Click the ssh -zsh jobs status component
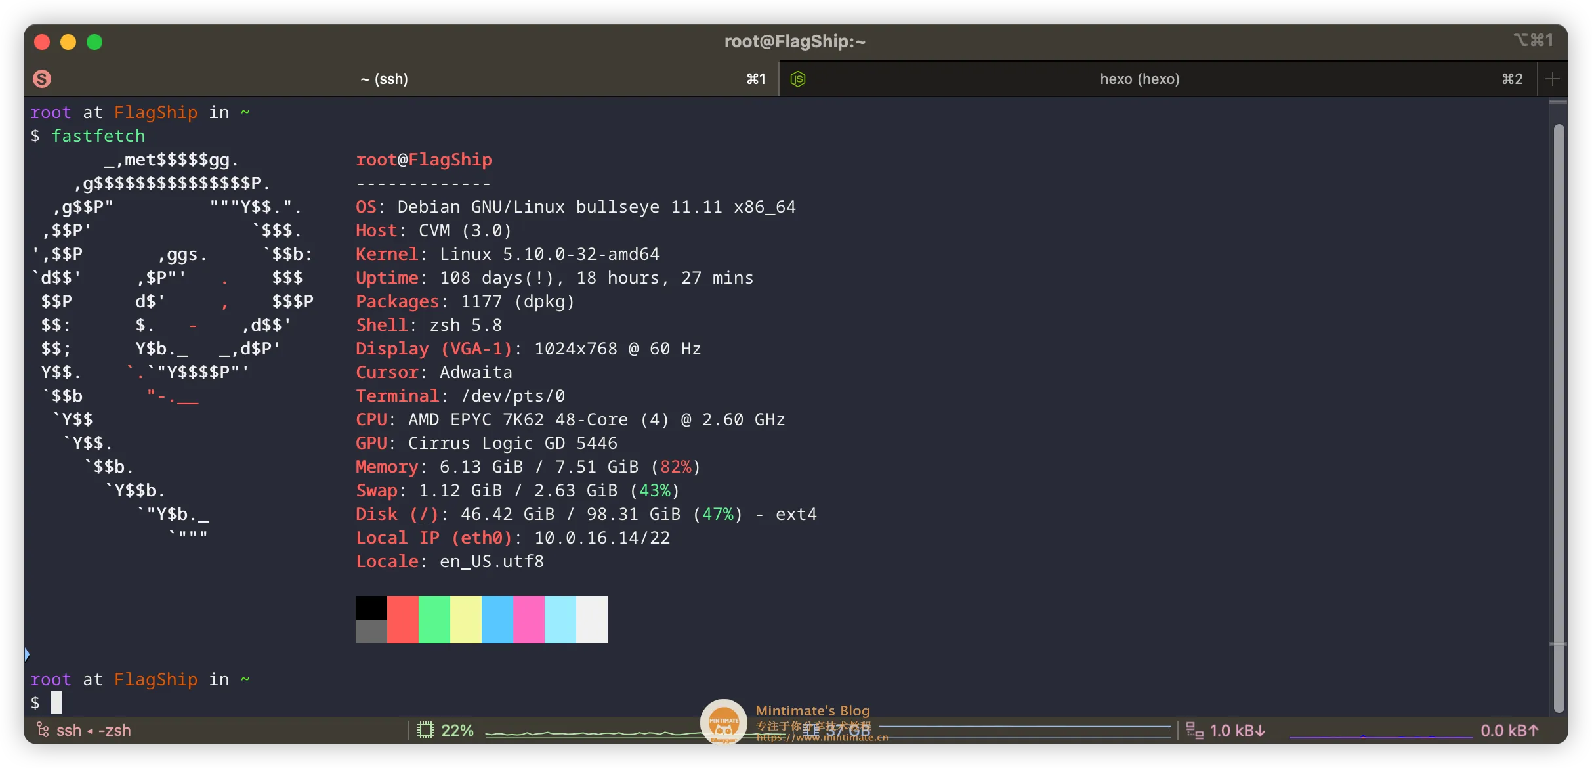Screen dimensions: 1592x768 [x=93, y=730]
